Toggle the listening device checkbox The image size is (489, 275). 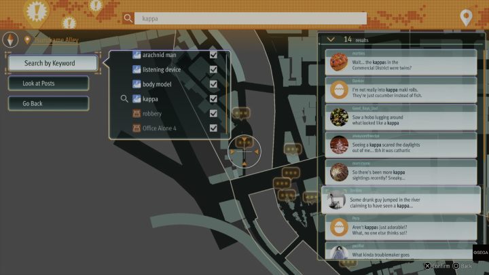[213, 69]
